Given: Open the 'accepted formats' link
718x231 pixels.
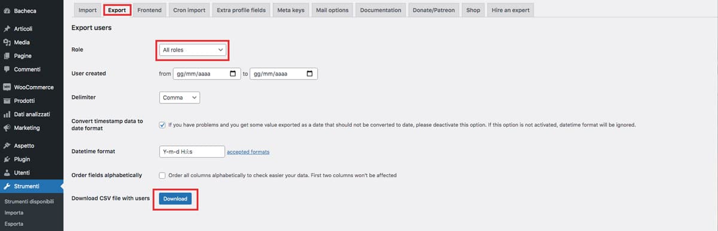Looking at the screenshot, I should click(x=248, y=152).
